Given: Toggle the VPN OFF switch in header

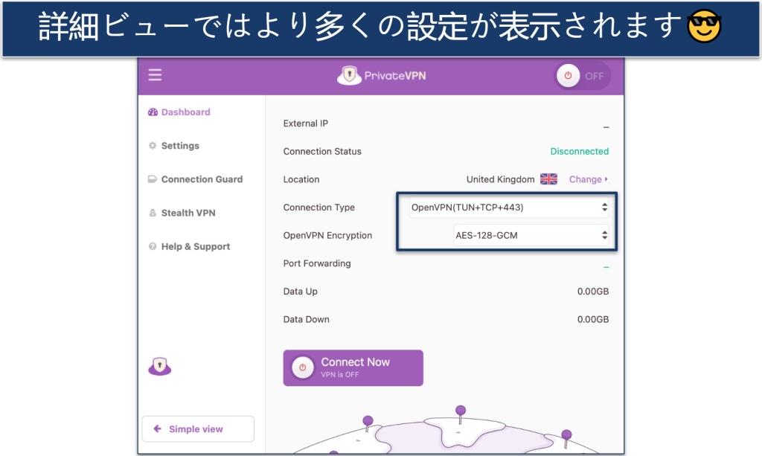Looking at the screenshot, I should [x=583, y=76].
